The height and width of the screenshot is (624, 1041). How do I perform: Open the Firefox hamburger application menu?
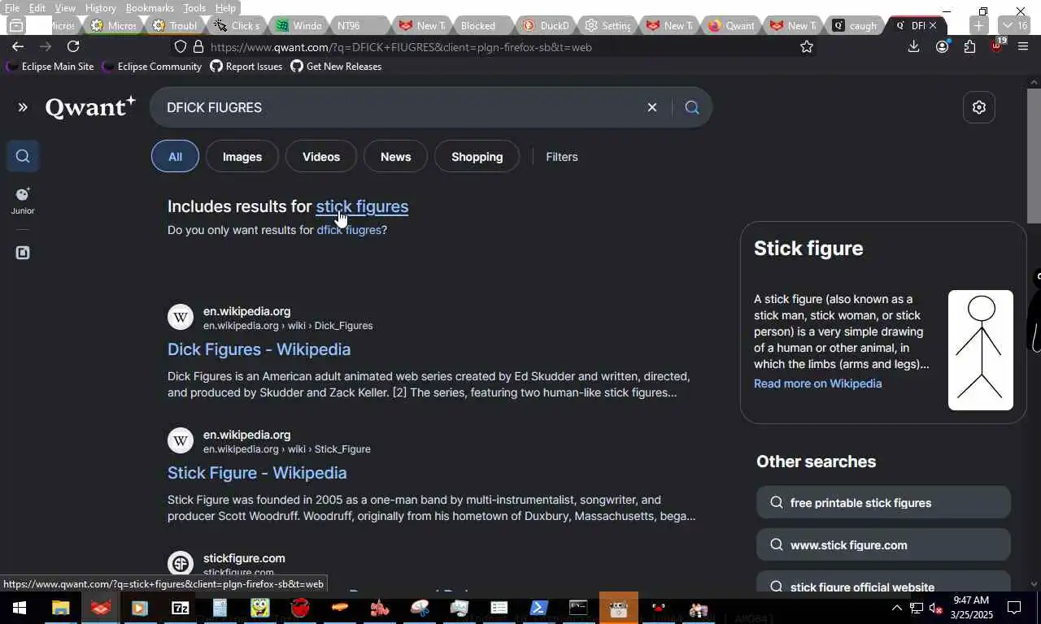coord(1023,47)
